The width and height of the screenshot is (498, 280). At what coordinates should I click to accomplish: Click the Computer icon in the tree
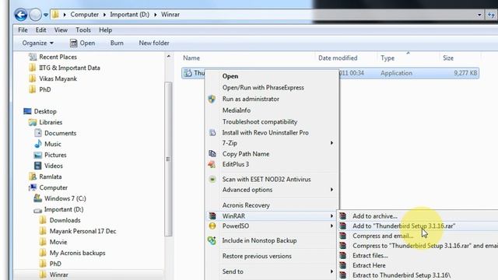(33, 187)
